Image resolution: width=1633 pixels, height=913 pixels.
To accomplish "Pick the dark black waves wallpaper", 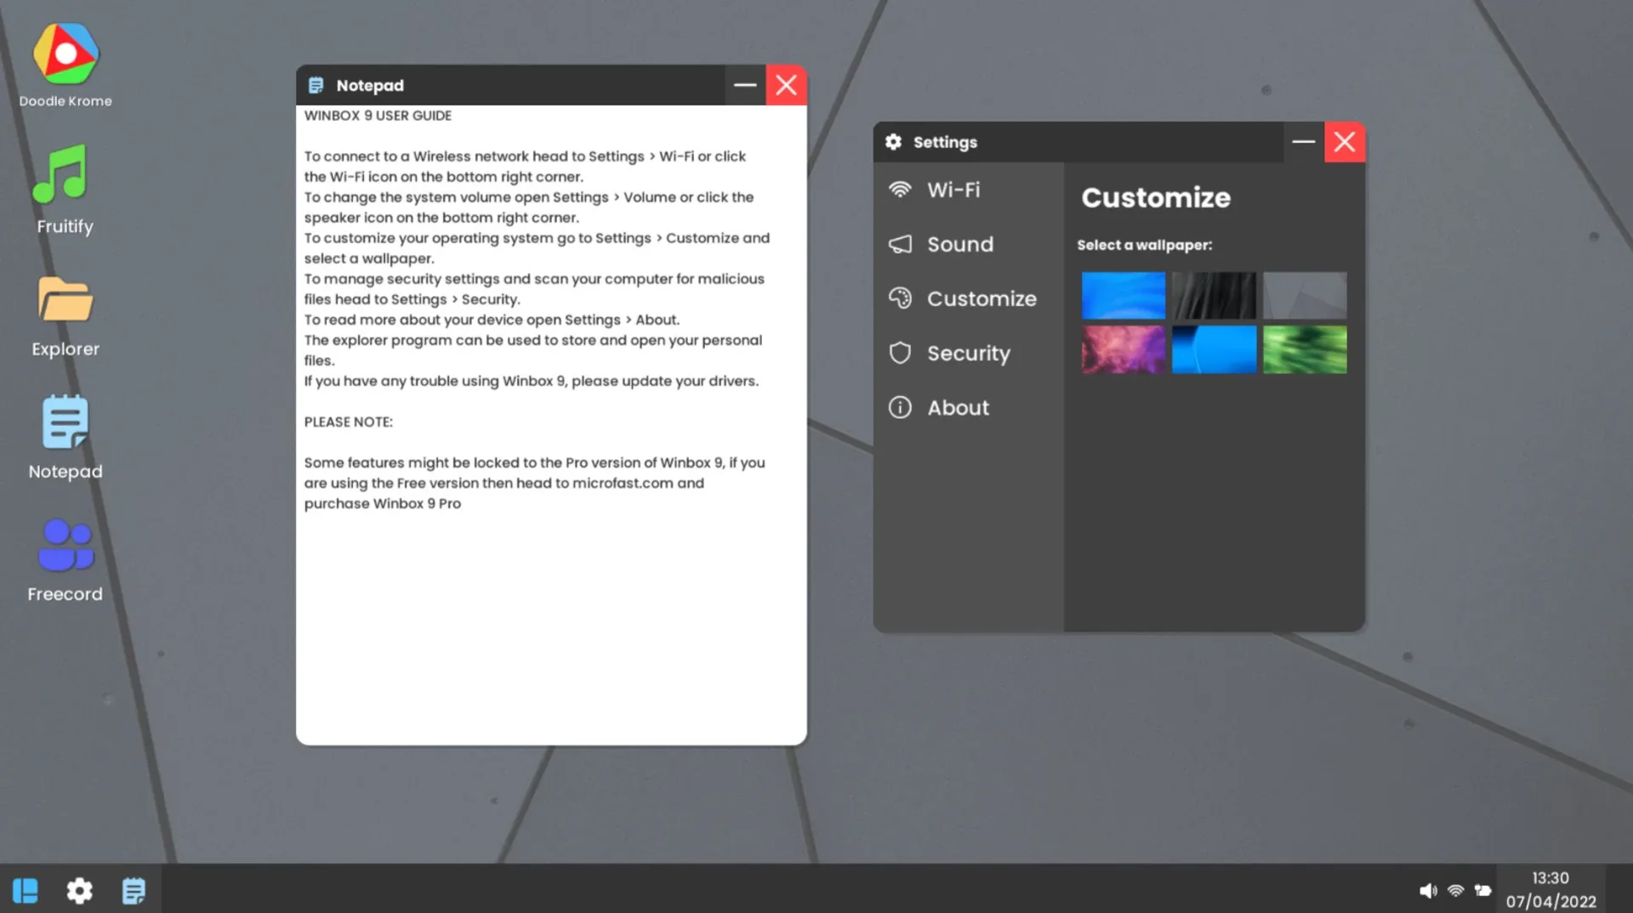I will click(x=1213, y=295).
